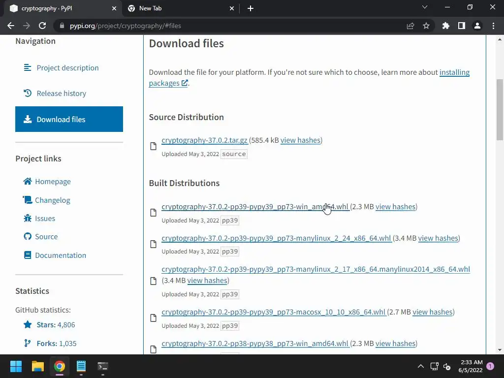Reload the PyPI page
Viewport: 504px width, 378px height.
pyautogui.click(x=42, y=26)
